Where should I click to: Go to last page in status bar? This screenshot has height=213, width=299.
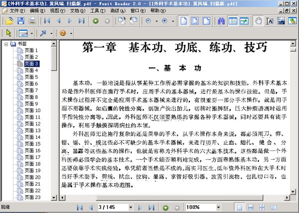coord(151,208)
